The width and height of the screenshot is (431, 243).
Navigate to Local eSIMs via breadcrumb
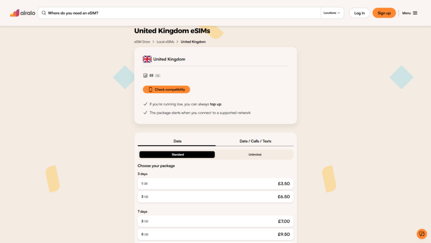(166, 42)
